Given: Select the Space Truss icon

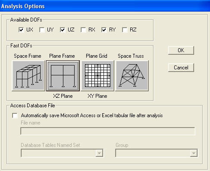Looking at the screenshot, I should 132,76.
